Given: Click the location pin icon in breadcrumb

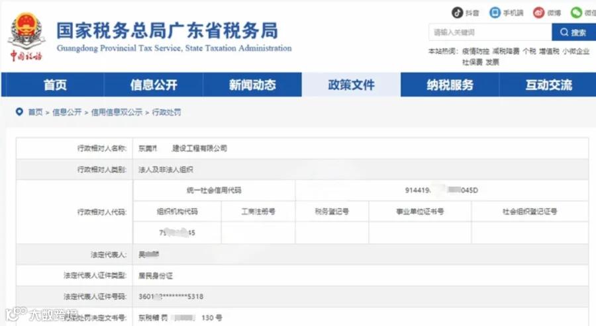Looking at the screenshot, I should 19,112.
